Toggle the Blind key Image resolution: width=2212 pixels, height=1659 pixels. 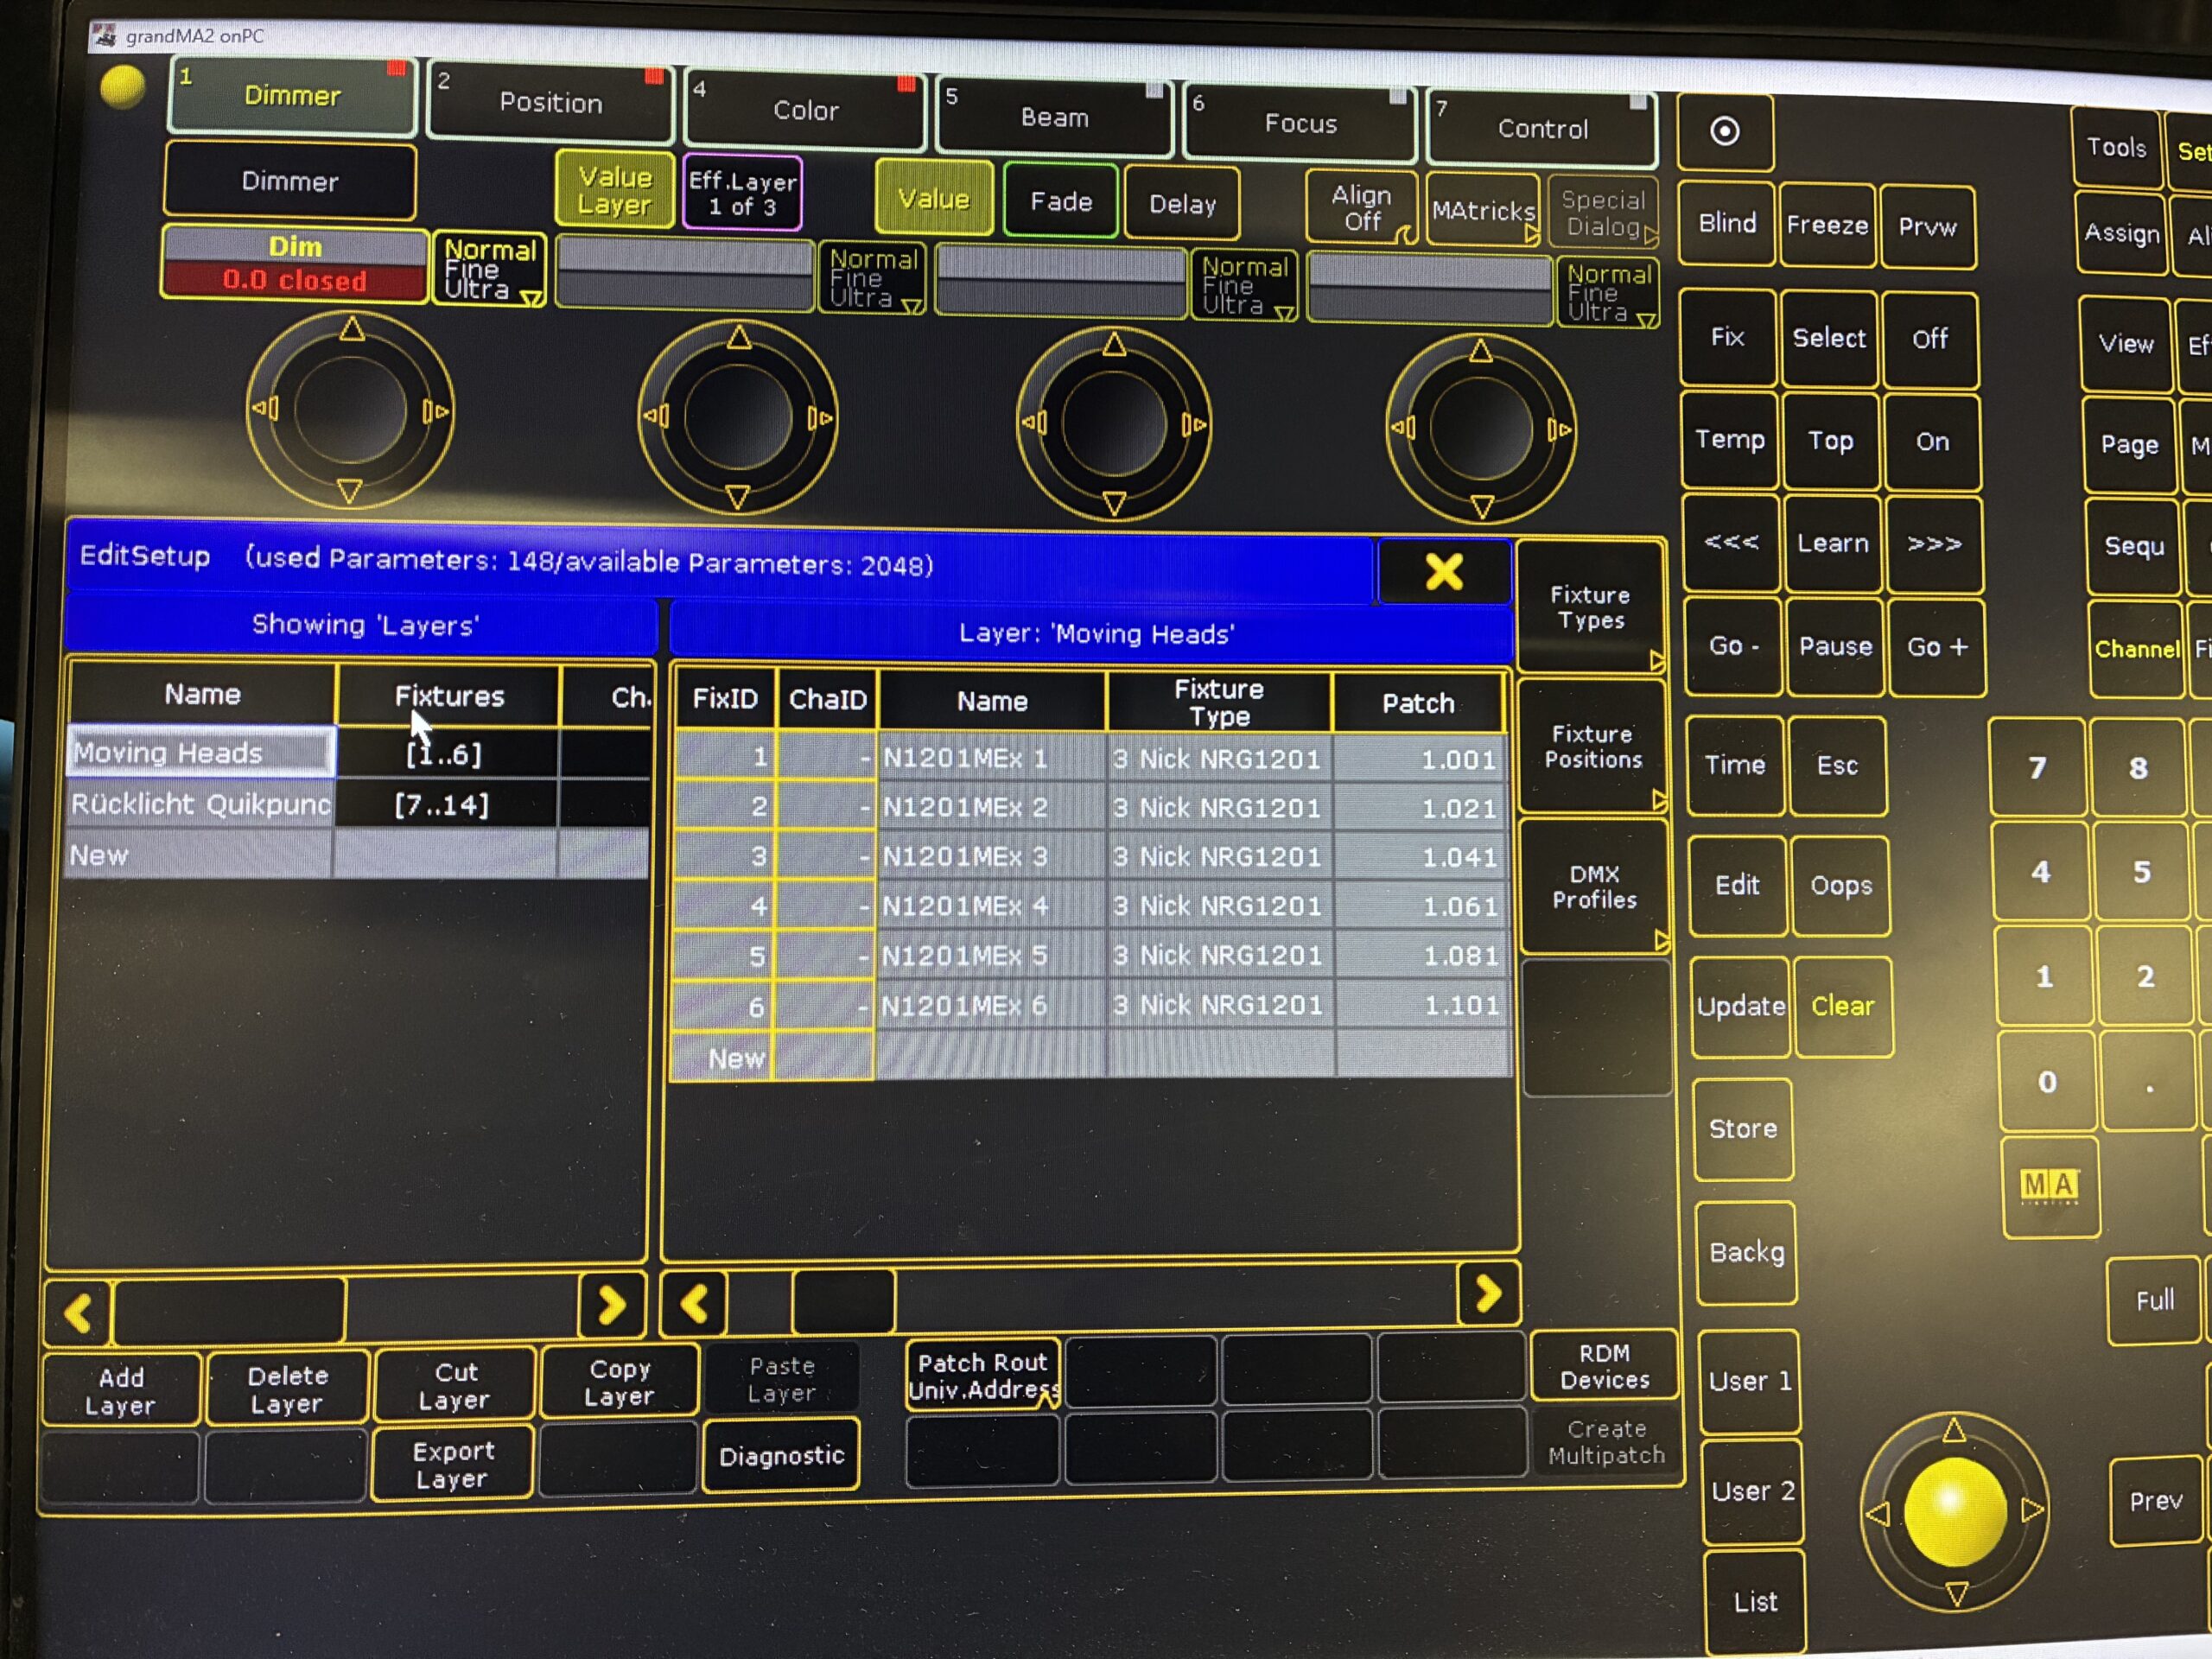[1726, 224]
